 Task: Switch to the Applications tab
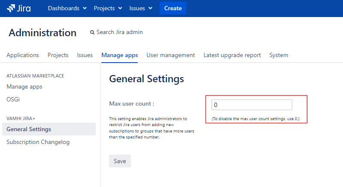23,55
